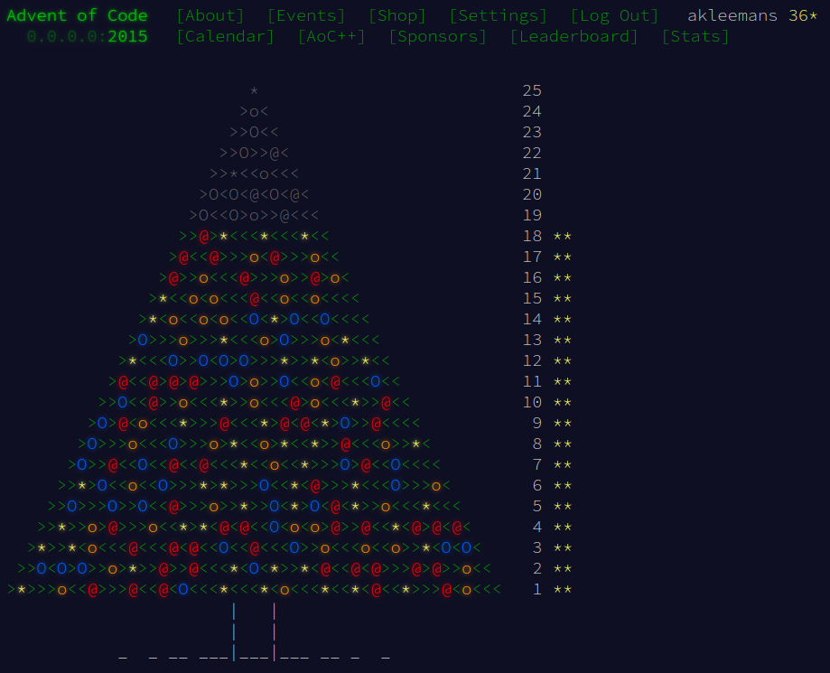830x673 pixels.
Task: Open the day 22 puzzle number
Action: tap(532, 154)
